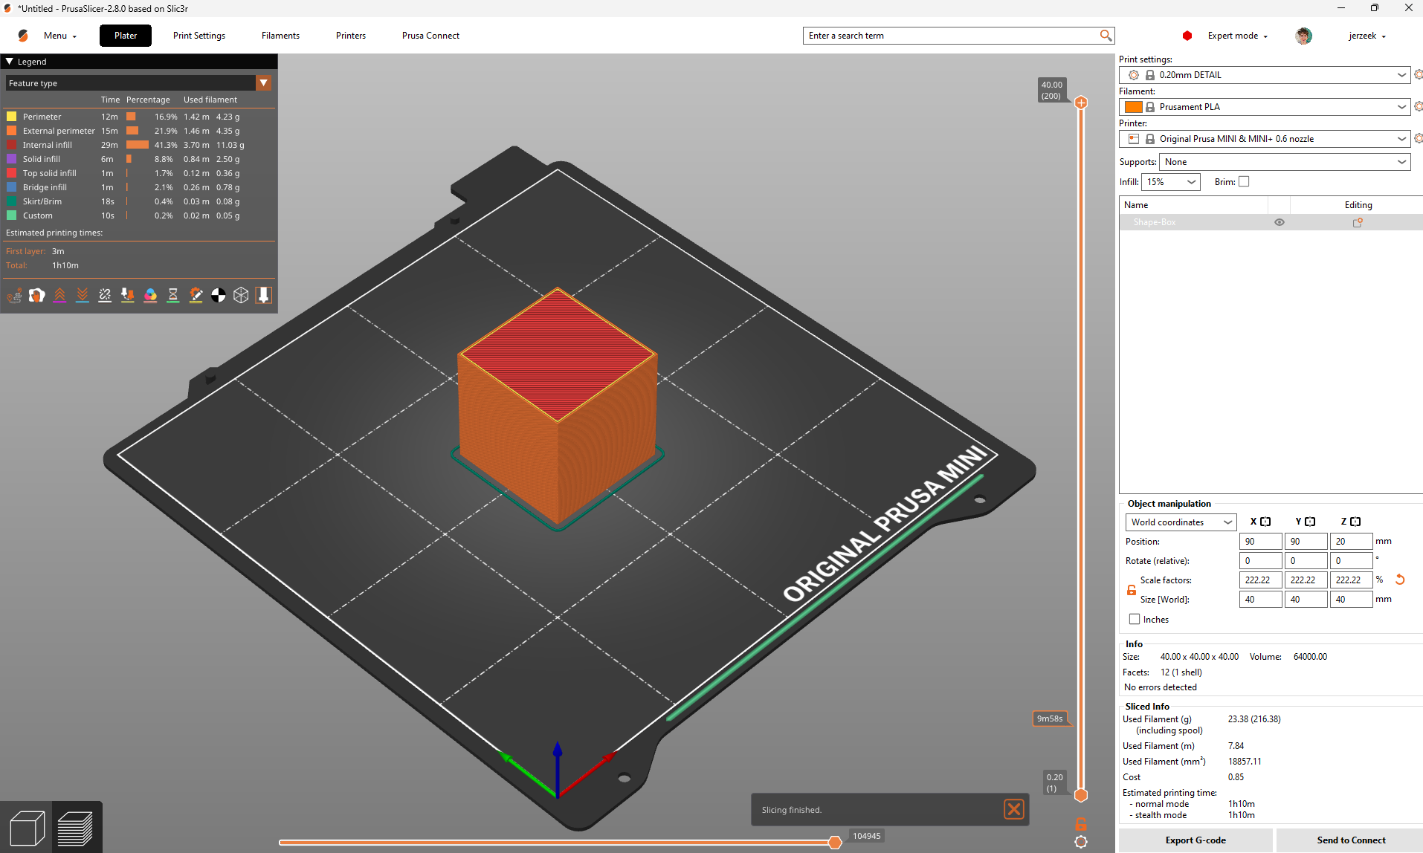Switch to 3D editor view cube icon
The image size is (1423, 853).
28,828
